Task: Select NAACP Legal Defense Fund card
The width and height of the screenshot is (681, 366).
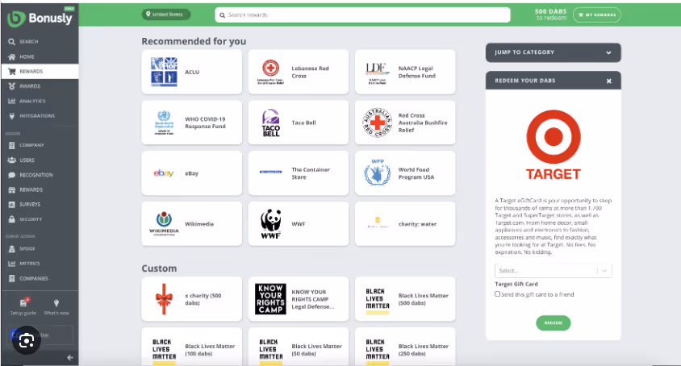Action: pos(405,72)
